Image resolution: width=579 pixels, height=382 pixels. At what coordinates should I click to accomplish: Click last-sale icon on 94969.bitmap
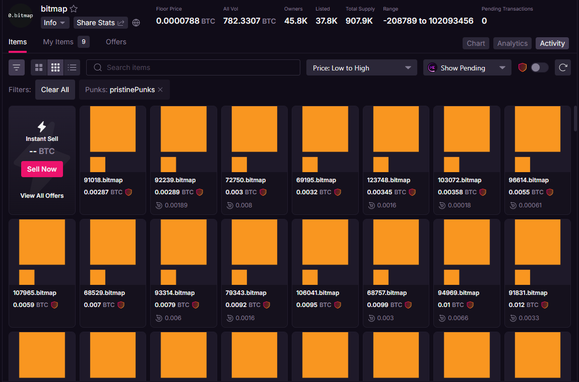[x=442, y=318]
